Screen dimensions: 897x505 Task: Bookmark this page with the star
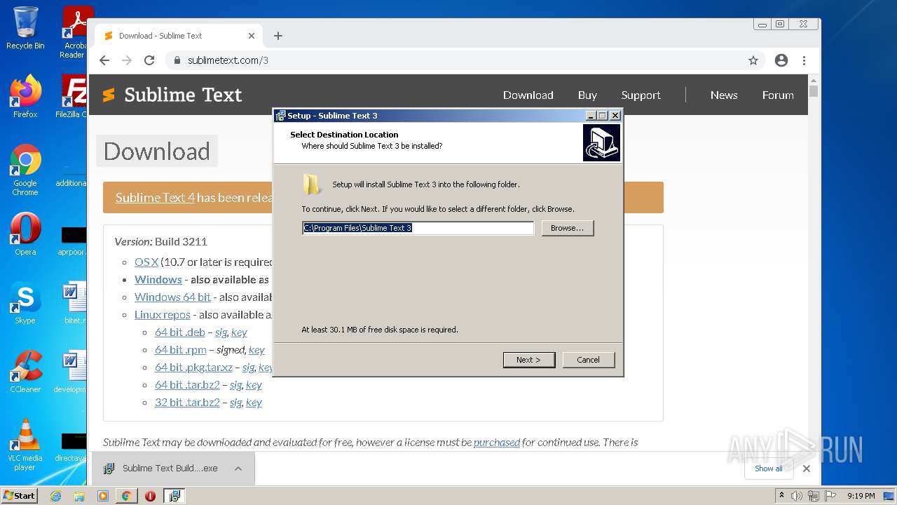click(x=753, y=60)
